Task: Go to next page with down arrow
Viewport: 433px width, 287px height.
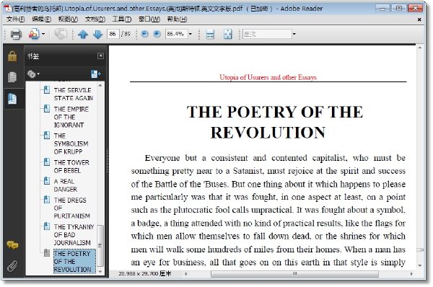Action: click(x=97, y=34)
